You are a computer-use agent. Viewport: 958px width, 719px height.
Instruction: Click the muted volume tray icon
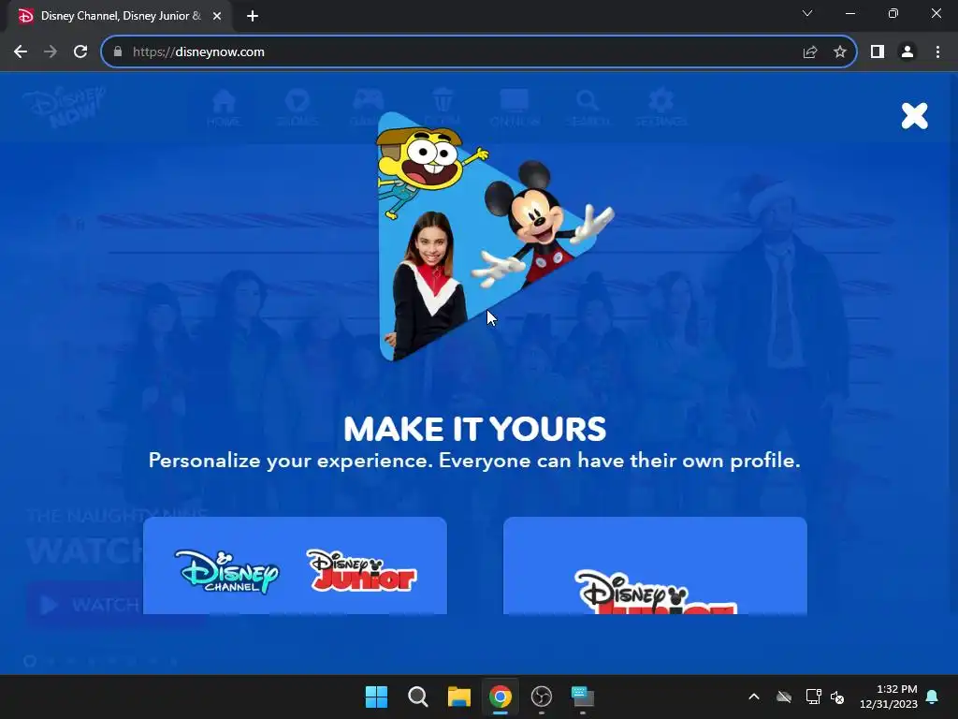[x=837, y=697]
